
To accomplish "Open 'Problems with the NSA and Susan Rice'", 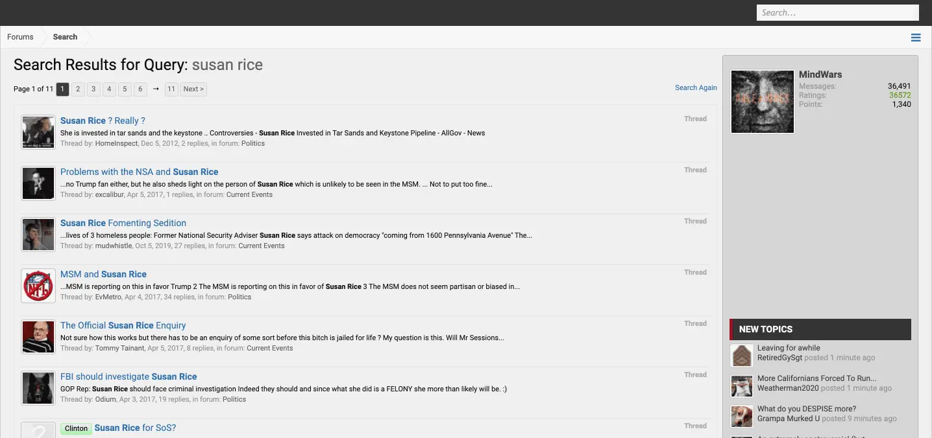I will (x=139, y=172).
